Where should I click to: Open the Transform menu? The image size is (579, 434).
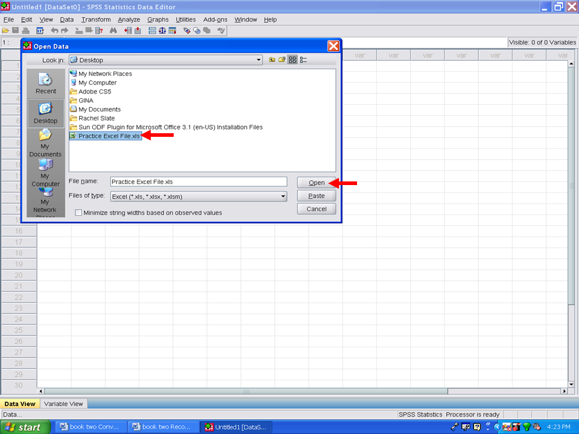click(x=96, y=19)
